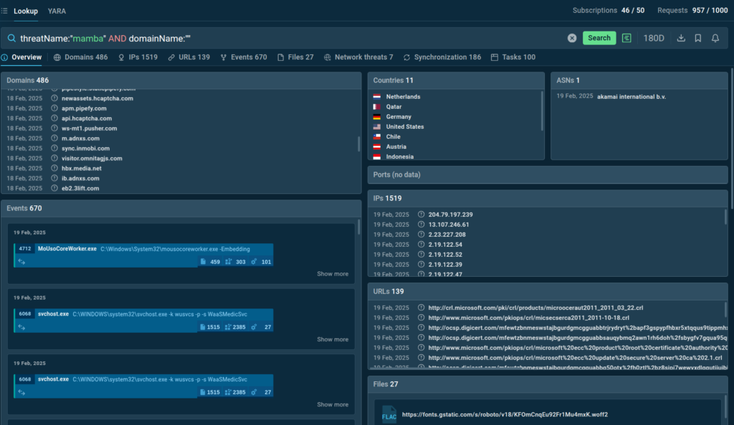
Task: Open the 180D time range selector
Action: pyautogui.click(x=654, y=38)
